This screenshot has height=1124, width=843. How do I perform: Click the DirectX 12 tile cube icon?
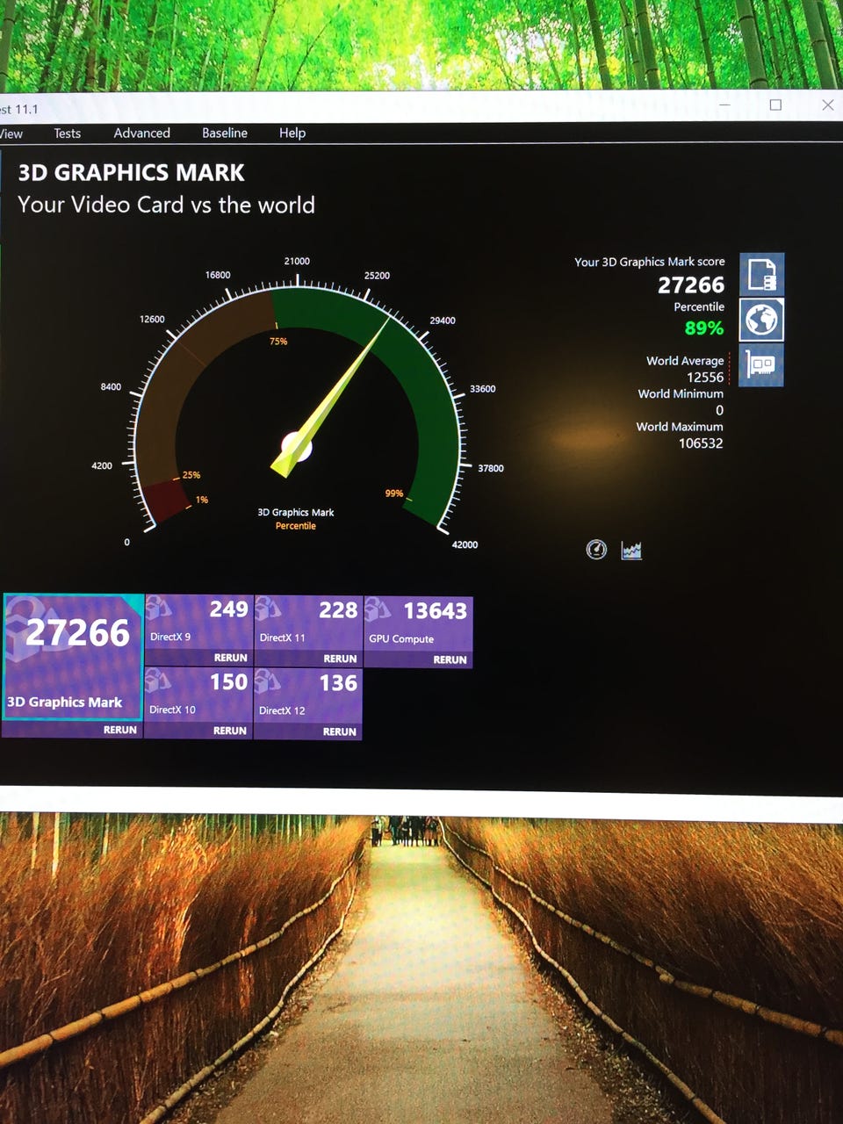[x=268, y=681]
